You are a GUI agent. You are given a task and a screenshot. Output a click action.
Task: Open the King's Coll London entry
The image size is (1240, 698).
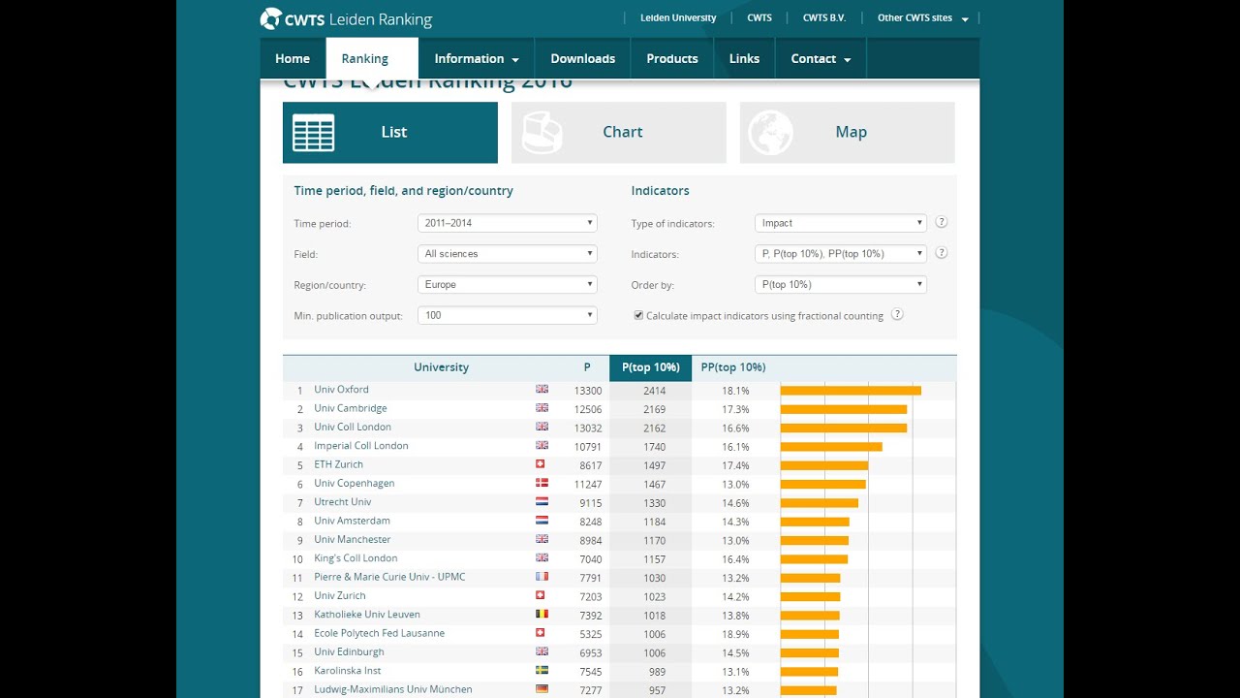point(356,558)
